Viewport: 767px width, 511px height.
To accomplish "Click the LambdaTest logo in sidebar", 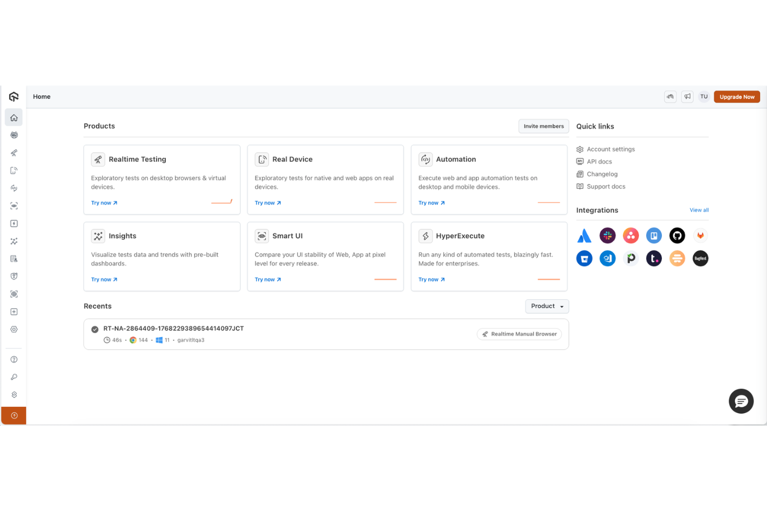I will coord(14,97).
